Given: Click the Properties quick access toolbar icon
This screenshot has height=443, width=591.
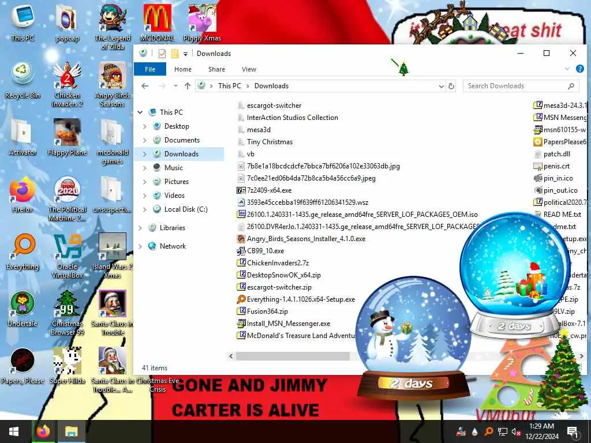Looking at the screenshot, I should pos(162,54).
